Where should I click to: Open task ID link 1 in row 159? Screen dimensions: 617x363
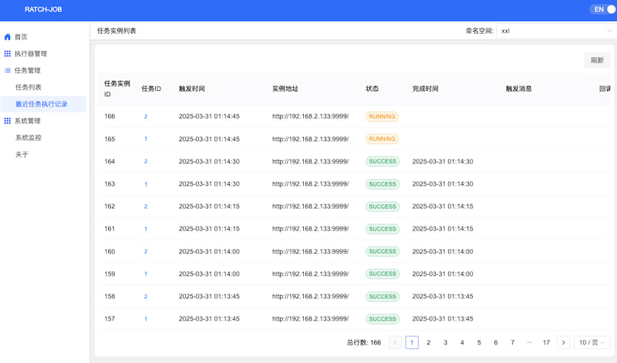146,274
